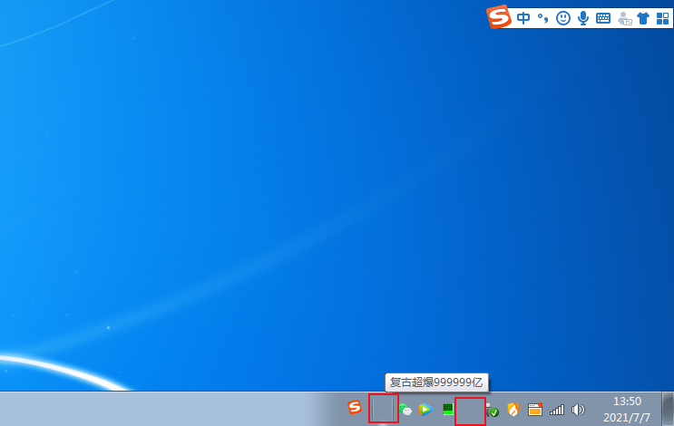Open the Sogou toolbox grid icon
Image resolution: width=674 pixels, height=426 pixels.
point(662,18)
